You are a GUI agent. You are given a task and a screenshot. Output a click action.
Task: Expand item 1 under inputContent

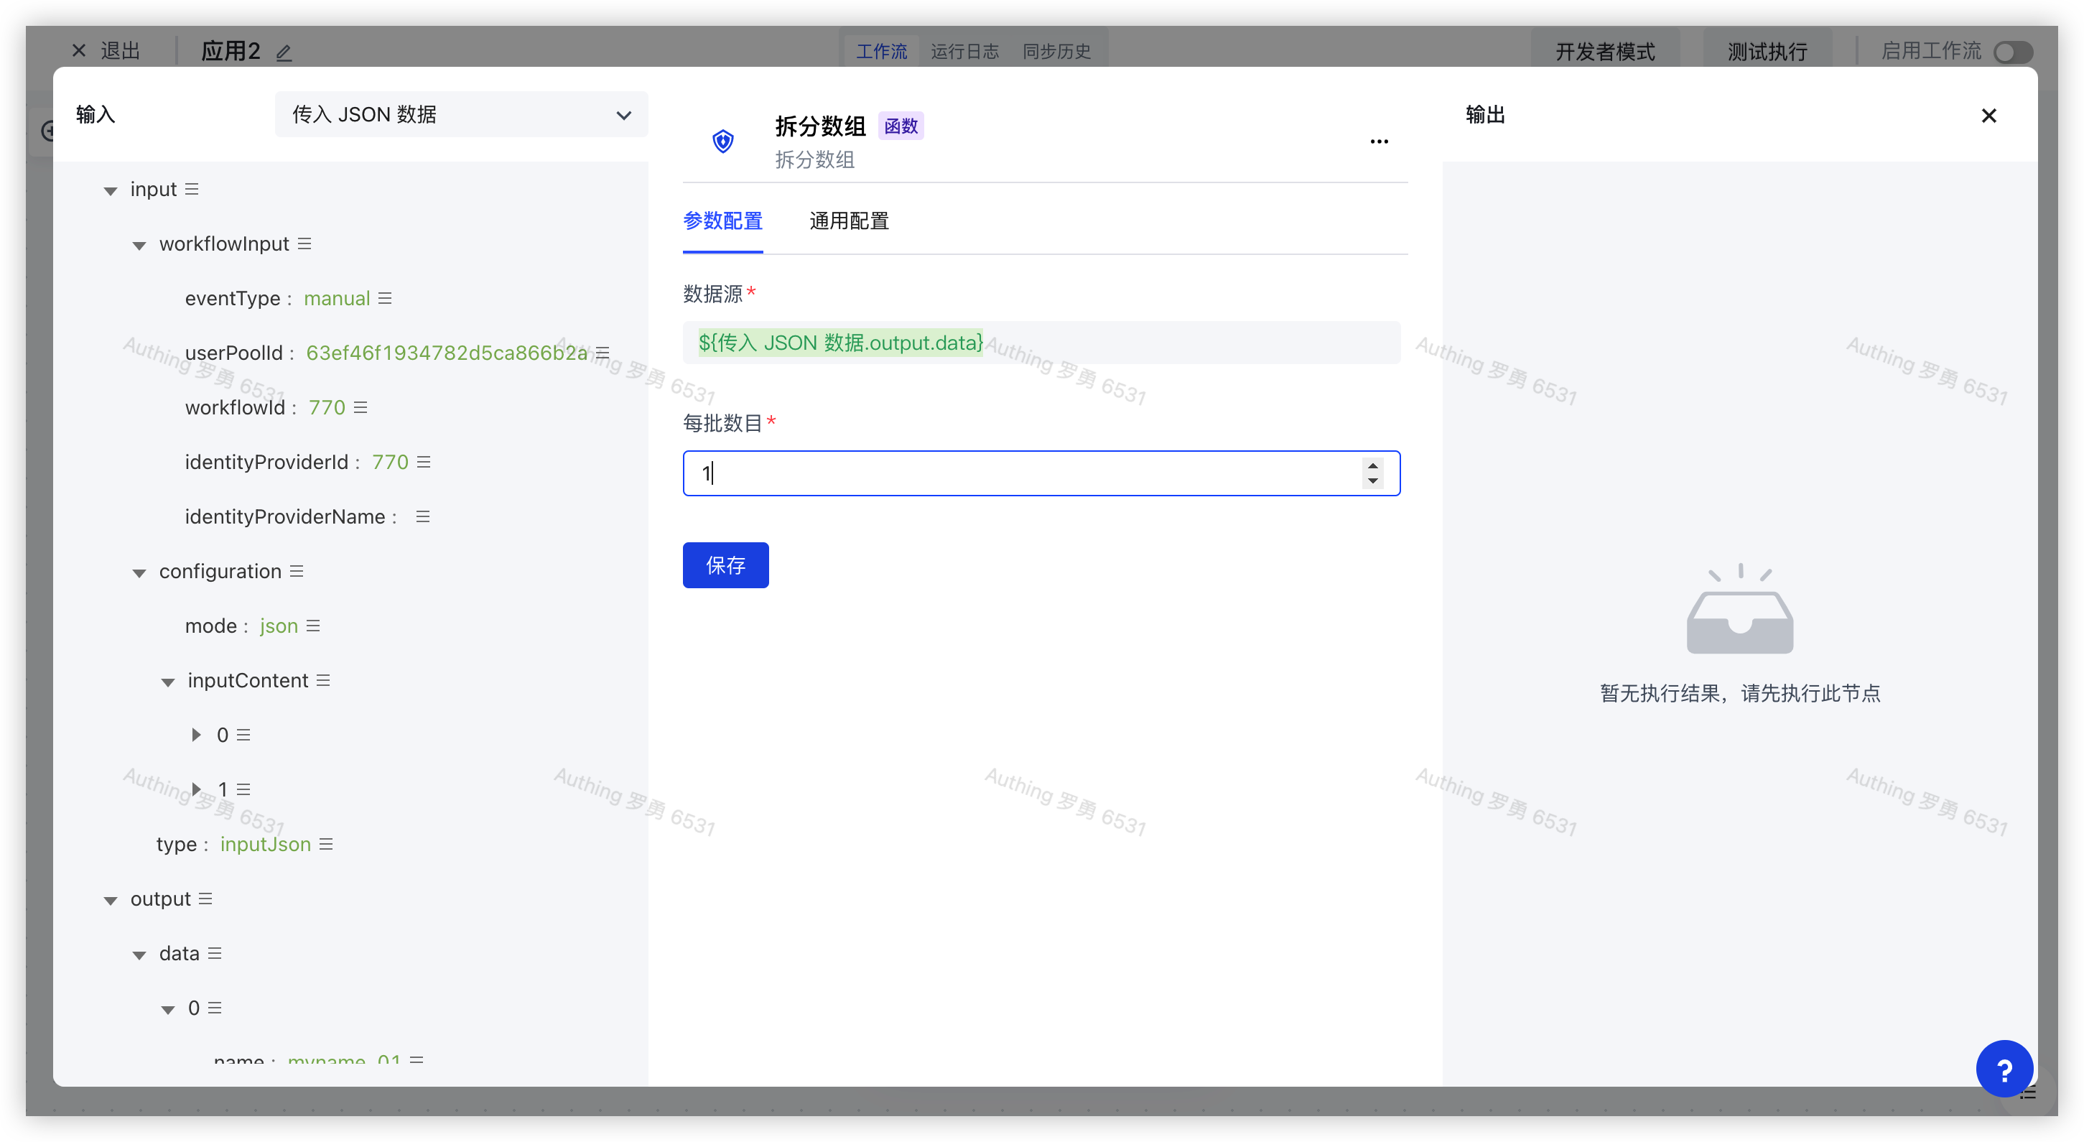[196, 789]
